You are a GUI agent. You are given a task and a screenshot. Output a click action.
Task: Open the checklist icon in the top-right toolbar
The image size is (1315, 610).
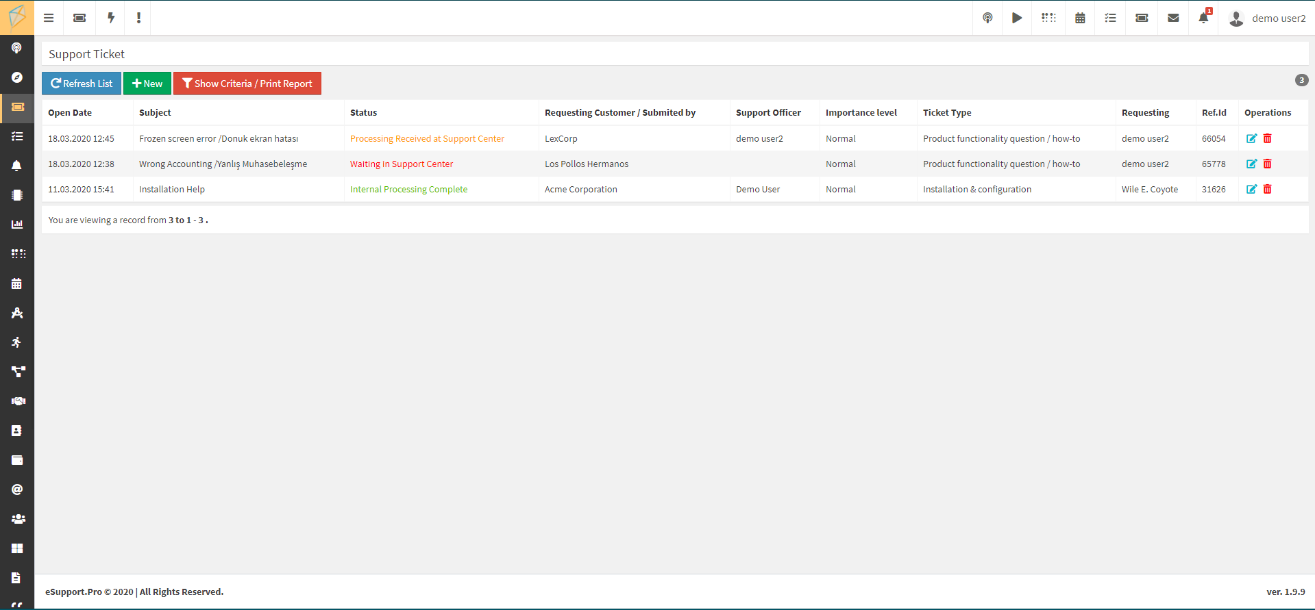coord(1110,18)
